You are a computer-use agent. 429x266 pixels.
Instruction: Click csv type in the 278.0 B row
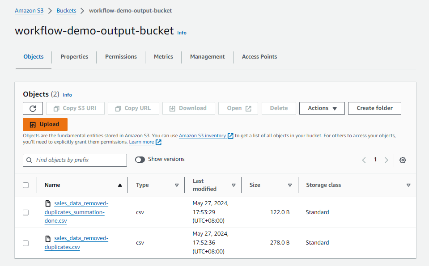tap(140, 243)
